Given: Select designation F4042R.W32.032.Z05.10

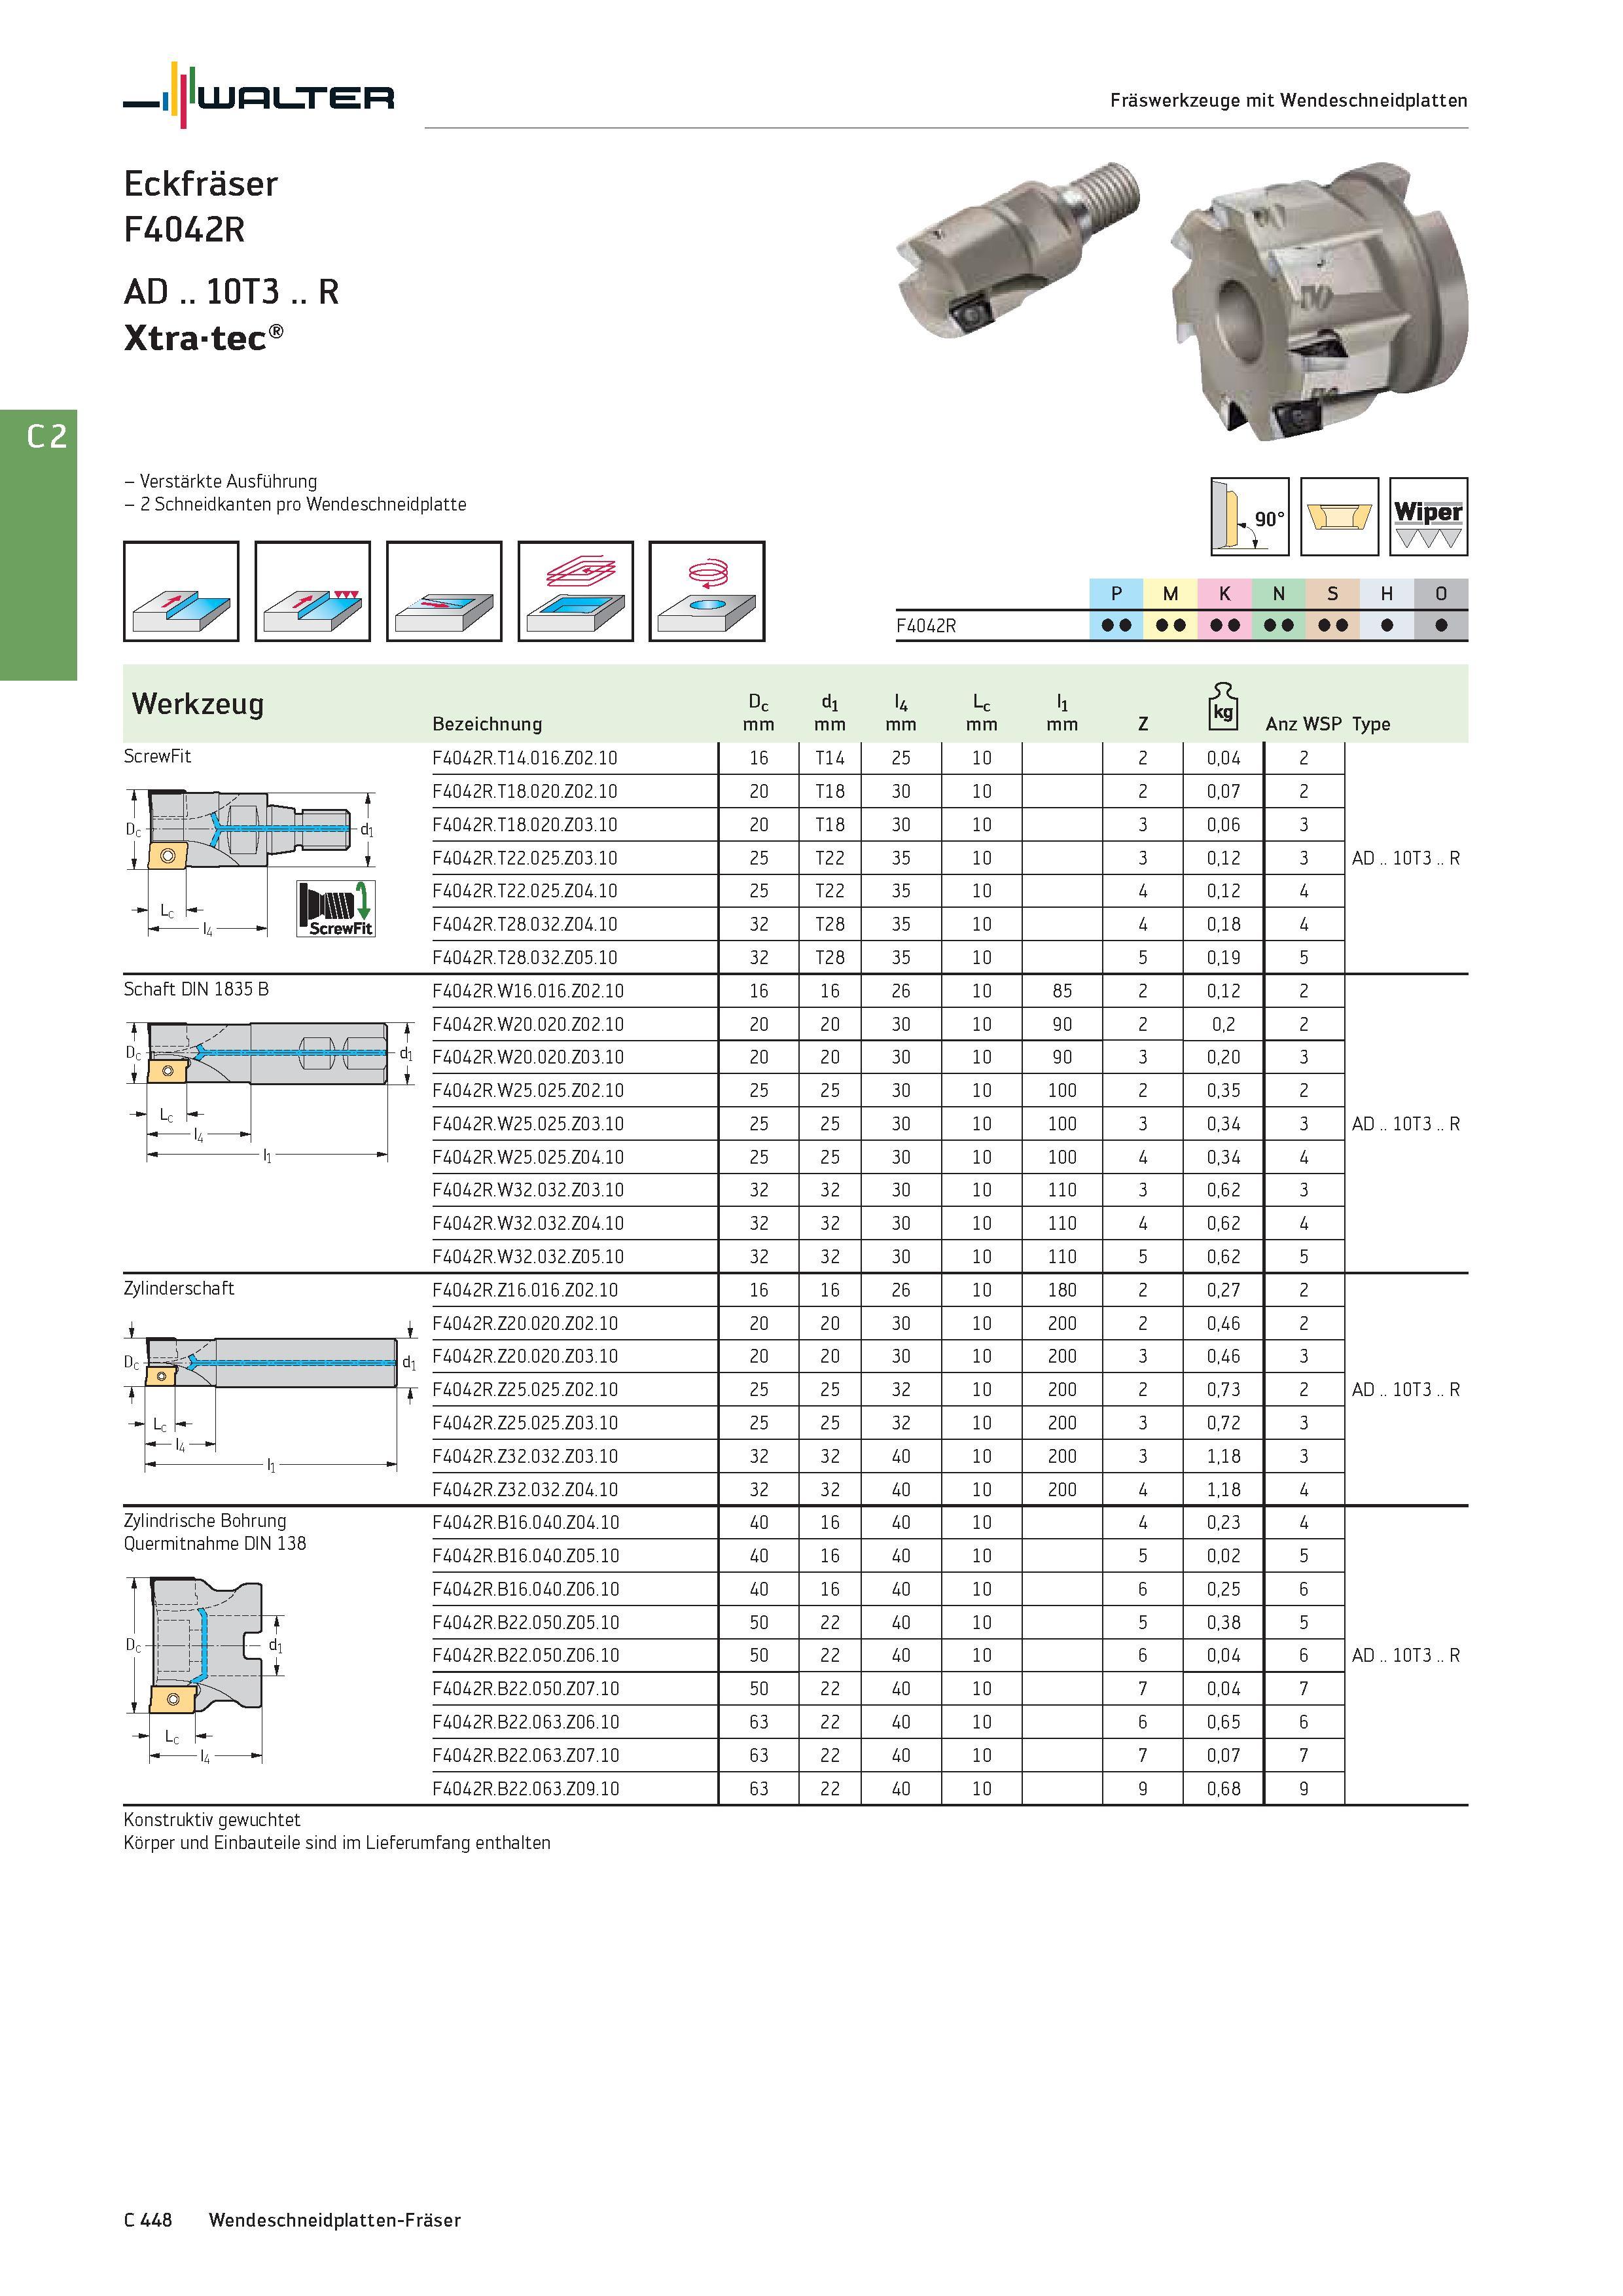Looking at the screenshot, I should pos(528,1257).
